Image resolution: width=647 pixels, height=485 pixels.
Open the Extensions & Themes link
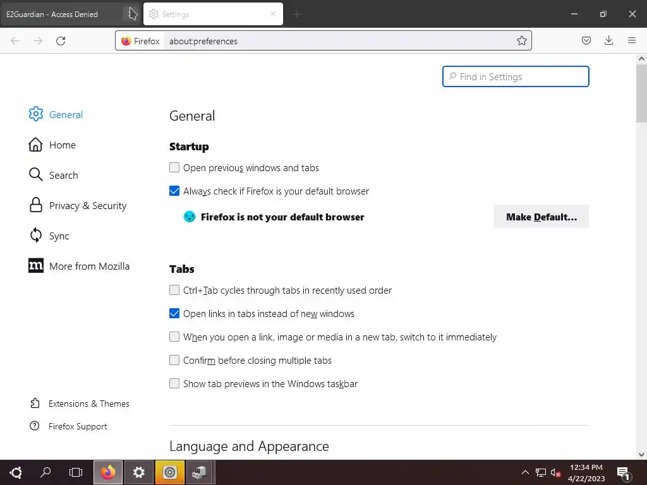88,404
